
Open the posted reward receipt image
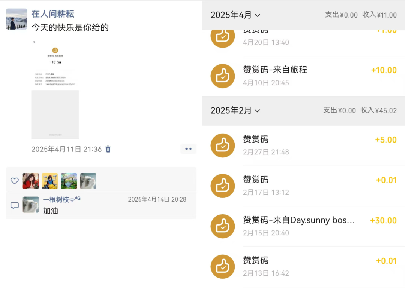(x=55, y=89)
